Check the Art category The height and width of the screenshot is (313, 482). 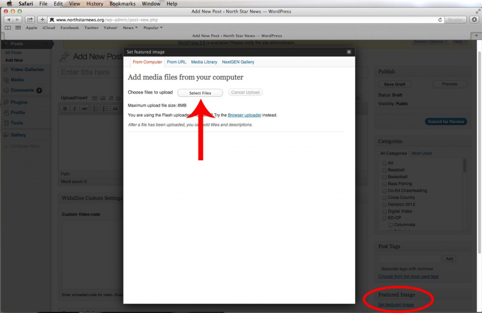[384, 163]
